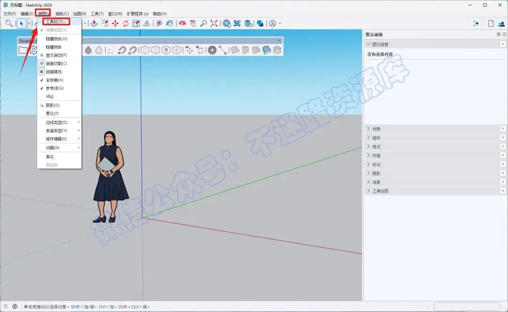Open 表面类型(Y) submenu
The height and width of the screenshot is (312, 508).
tap(59, 131)
